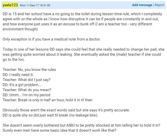This screenshot has width=167, height=138.
Task: Open the yaela123 user profile link
Action: (10, 5)
